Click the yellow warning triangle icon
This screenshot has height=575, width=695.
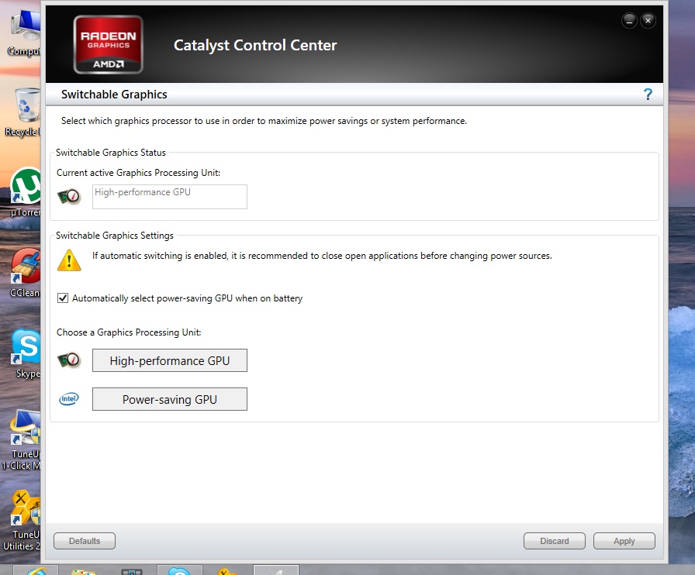(x=69, y=260)
